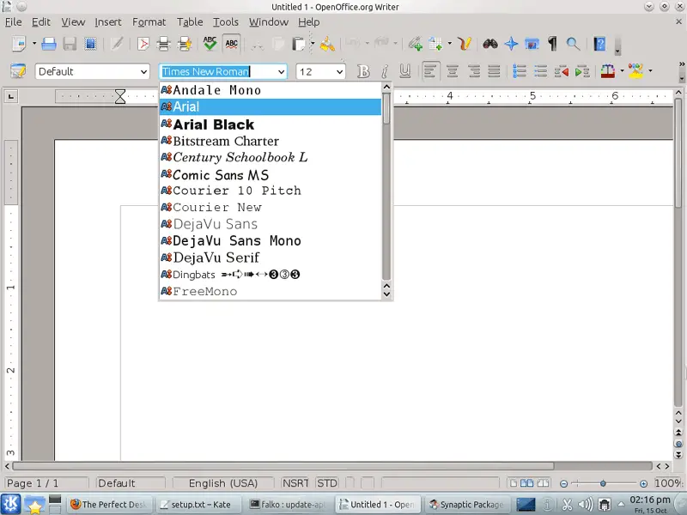687x515 pixels.
Task: Click the New document icon
Action: click(x=19, y=44)
